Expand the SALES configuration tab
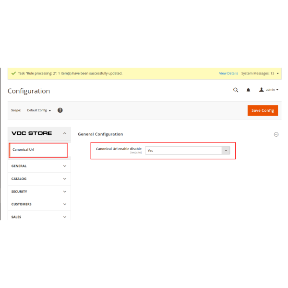This screenshot has width=288, height=288. [39, 216]
